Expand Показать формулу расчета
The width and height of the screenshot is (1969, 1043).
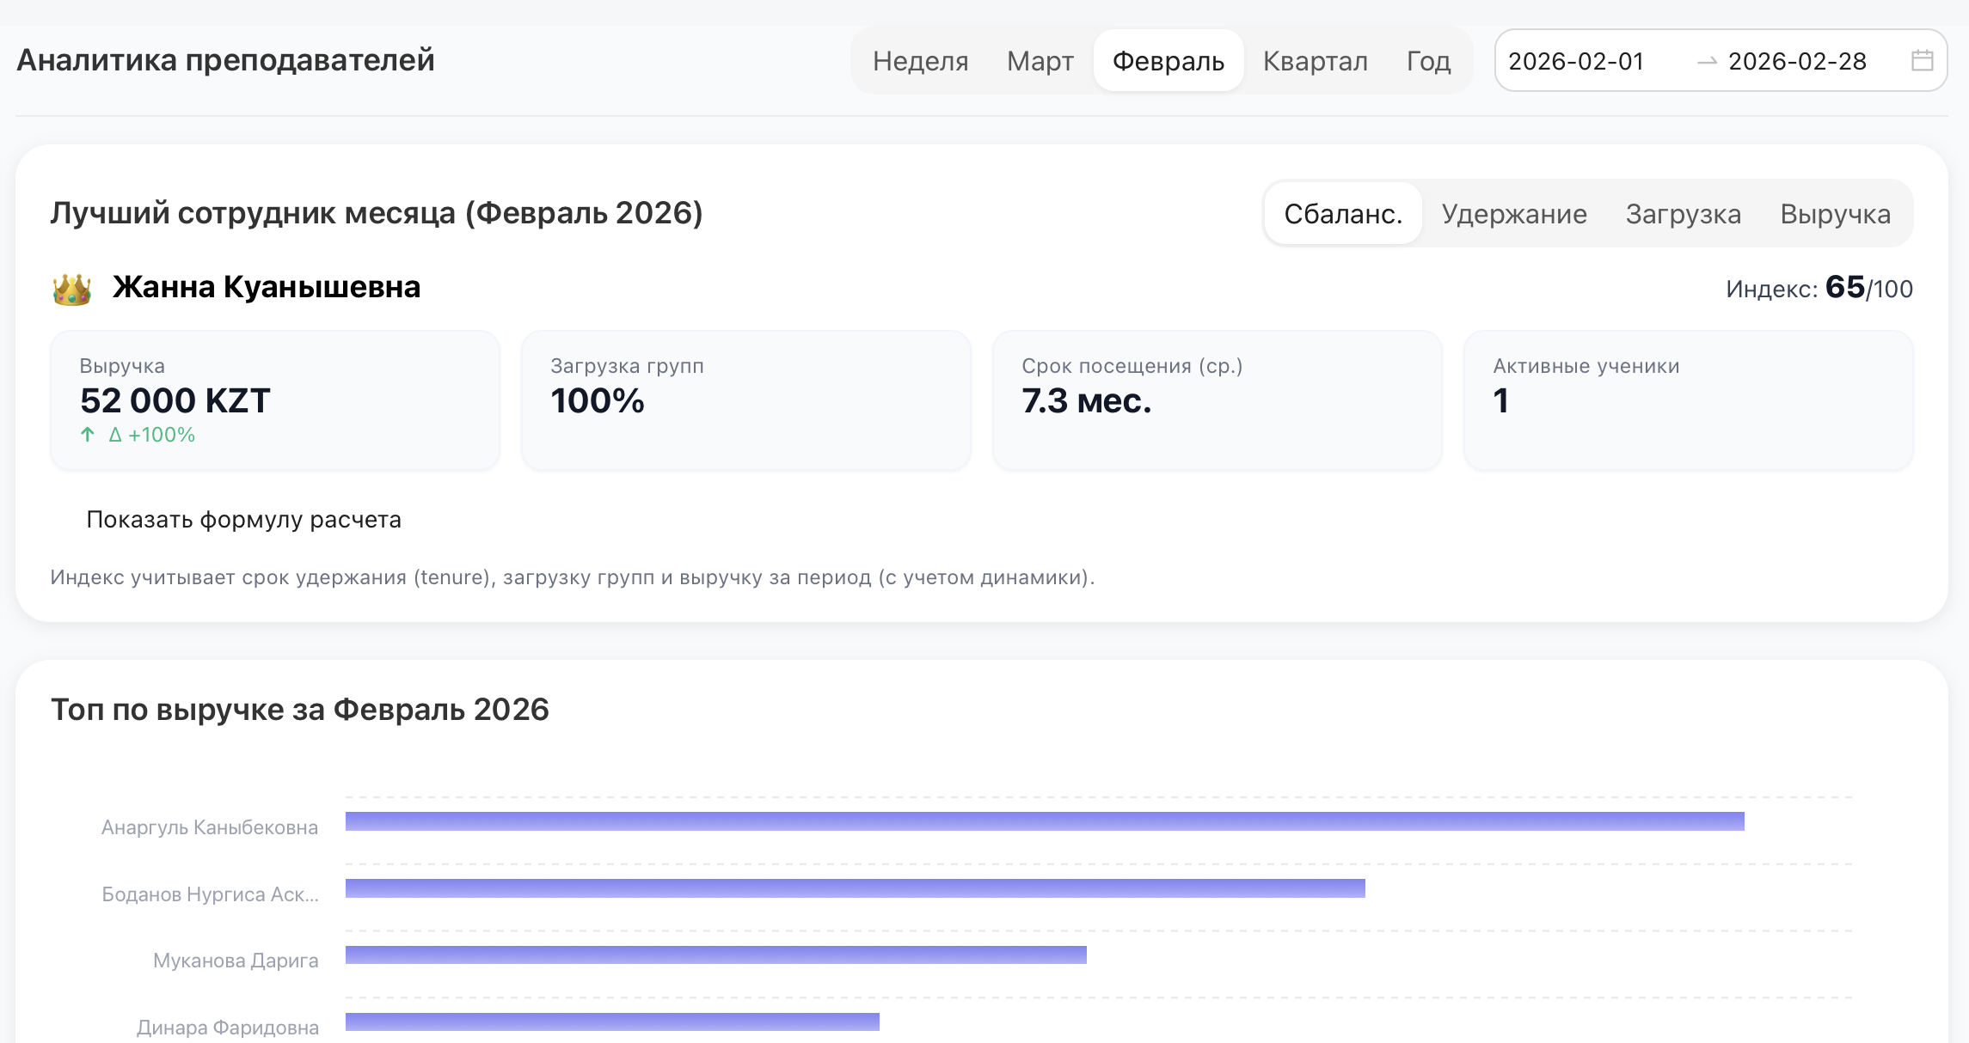(x=243, y=520)
